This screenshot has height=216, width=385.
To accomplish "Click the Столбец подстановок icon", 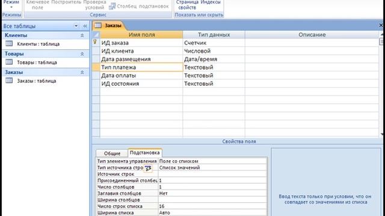I will click(112, 6).
